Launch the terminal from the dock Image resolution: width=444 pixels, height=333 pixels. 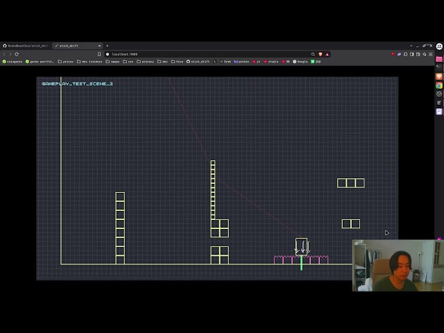(439, 67)
